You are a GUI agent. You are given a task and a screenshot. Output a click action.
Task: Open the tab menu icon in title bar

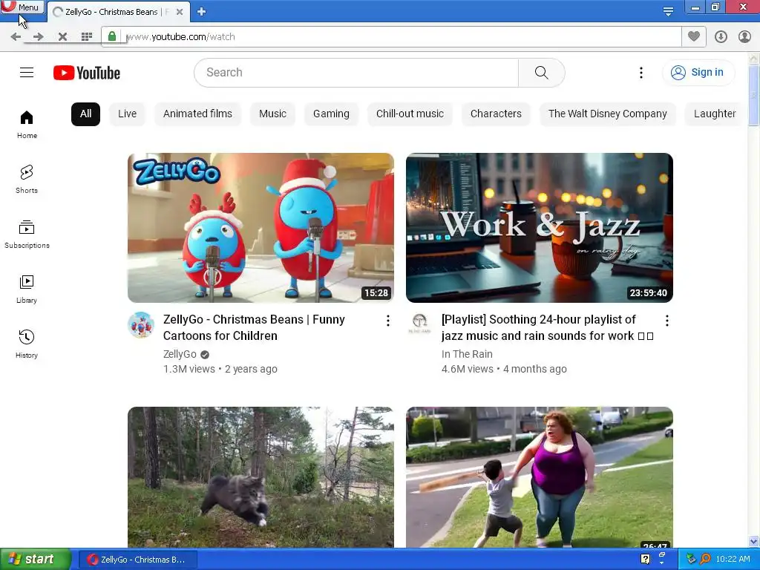click(668, 11)
